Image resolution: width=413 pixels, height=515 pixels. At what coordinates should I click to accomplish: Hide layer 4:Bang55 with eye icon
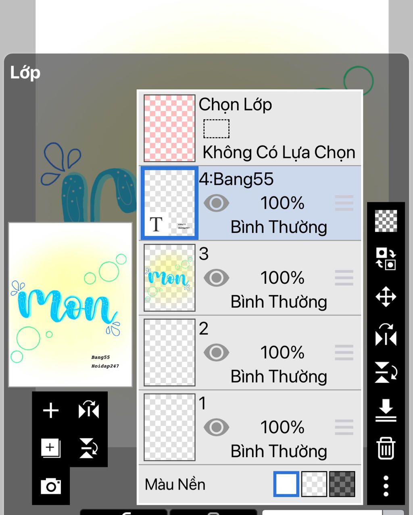(217, 204)
